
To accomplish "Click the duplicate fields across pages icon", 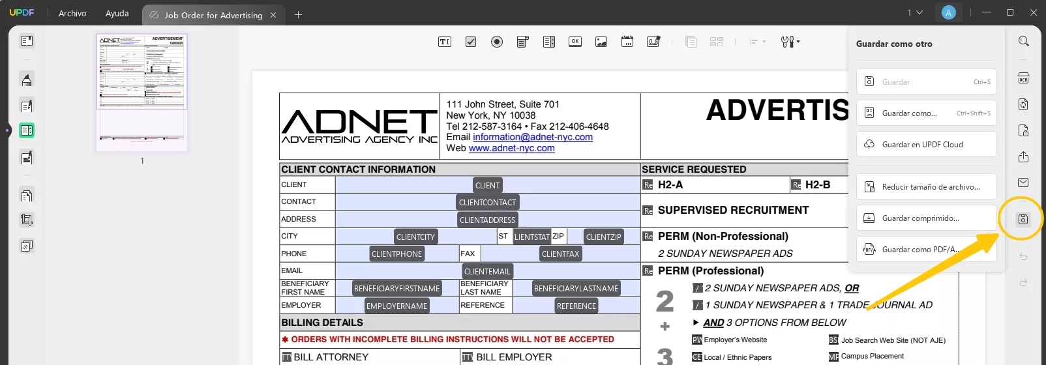I will coord(691,42).
